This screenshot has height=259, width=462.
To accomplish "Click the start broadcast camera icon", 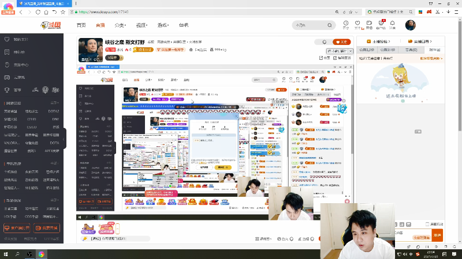I will (369, 25).
